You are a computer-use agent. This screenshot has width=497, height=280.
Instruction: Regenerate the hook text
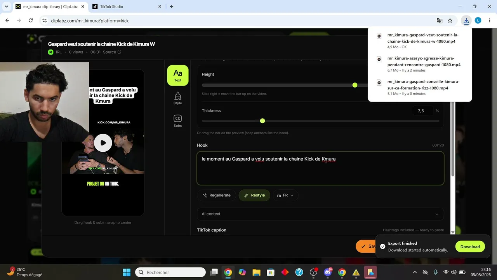click(216, 195)
